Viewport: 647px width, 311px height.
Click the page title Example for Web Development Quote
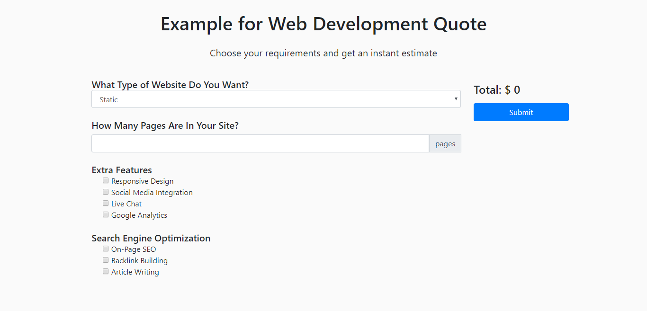click(x=323, y=24)
